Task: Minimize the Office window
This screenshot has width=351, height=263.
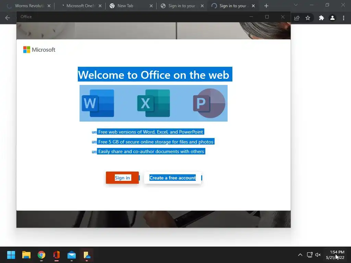Action: (x=251, y=17)
